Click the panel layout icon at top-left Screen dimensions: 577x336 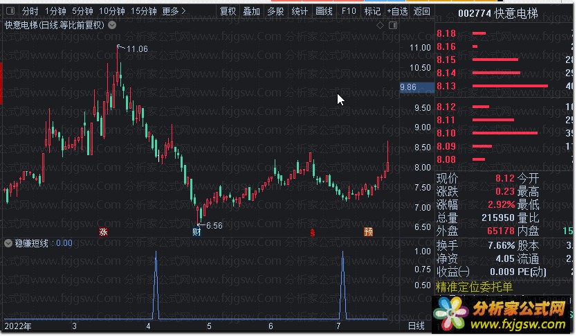10,11
